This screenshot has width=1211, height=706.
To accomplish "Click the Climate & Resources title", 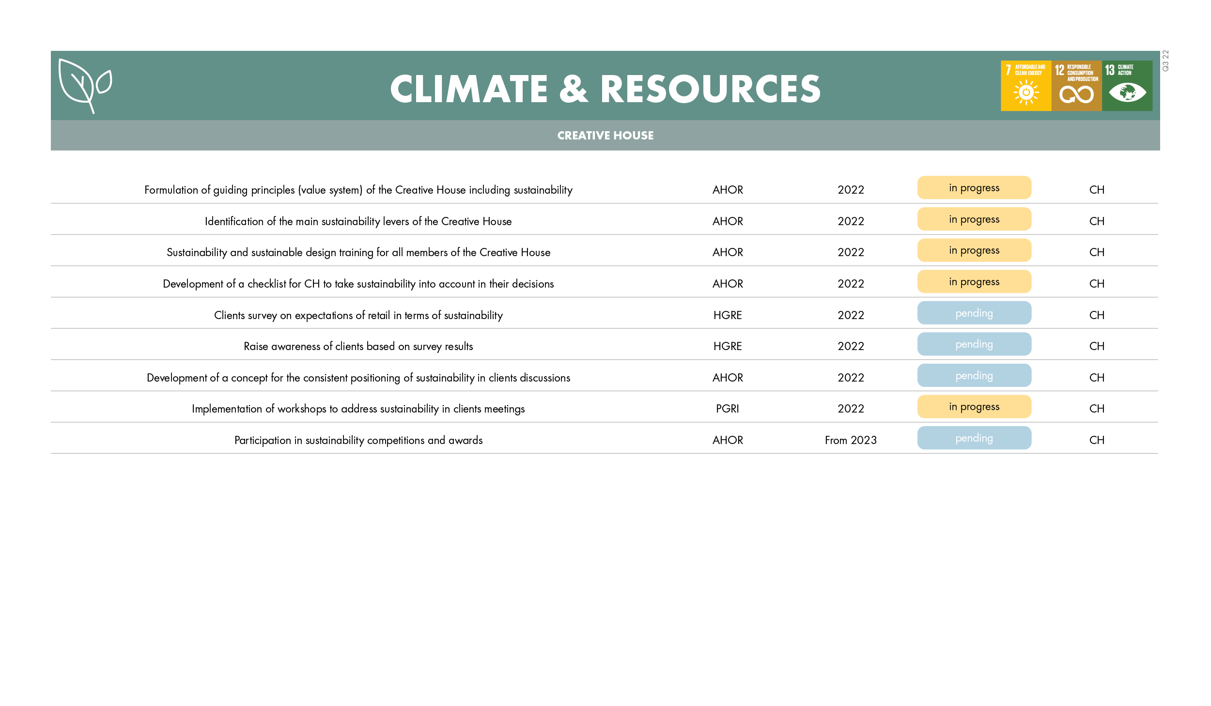I will point(605,90).
